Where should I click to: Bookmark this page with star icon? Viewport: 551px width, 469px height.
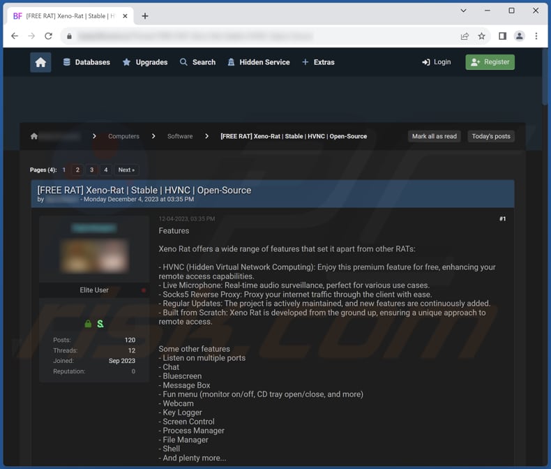pyautogui.click(x=481, y=36)
